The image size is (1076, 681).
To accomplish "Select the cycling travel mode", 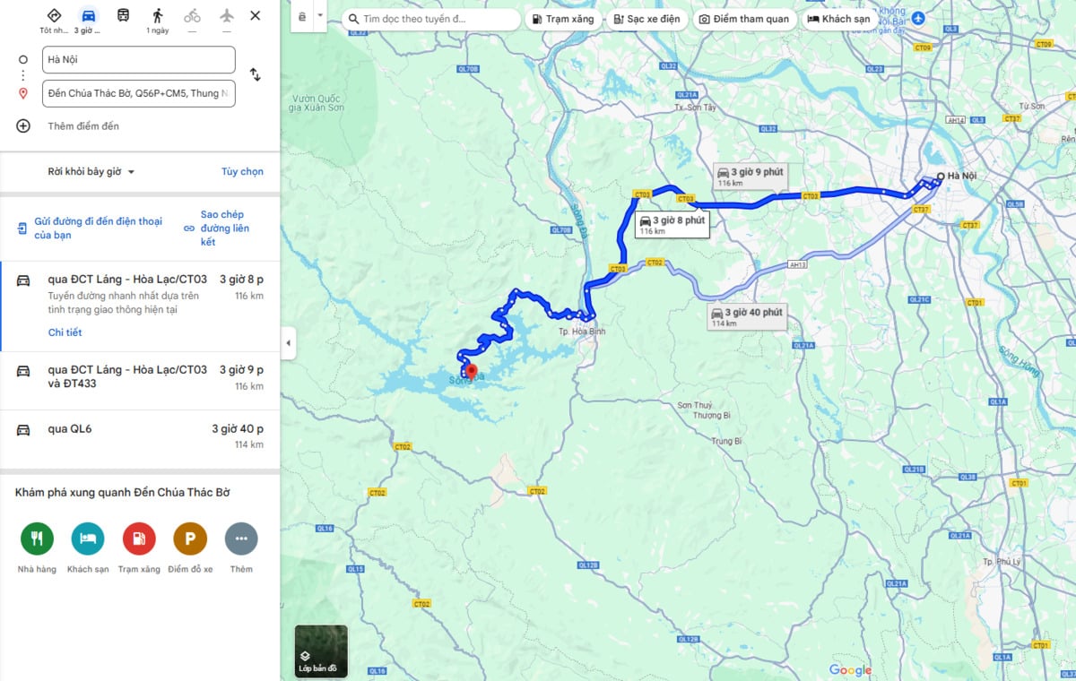I will [x=192, y=15].
